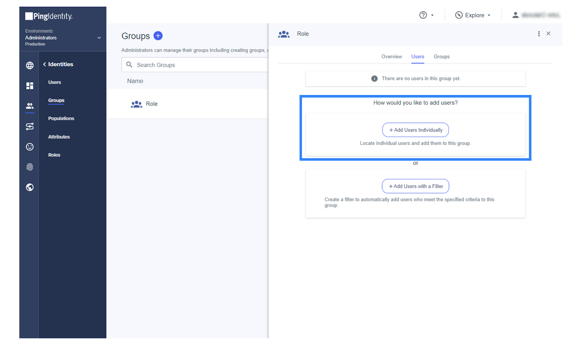This screenshot has width=568, height=342.
Task: Open the fingerprint Security icon
Action: (x=30, y=167)
